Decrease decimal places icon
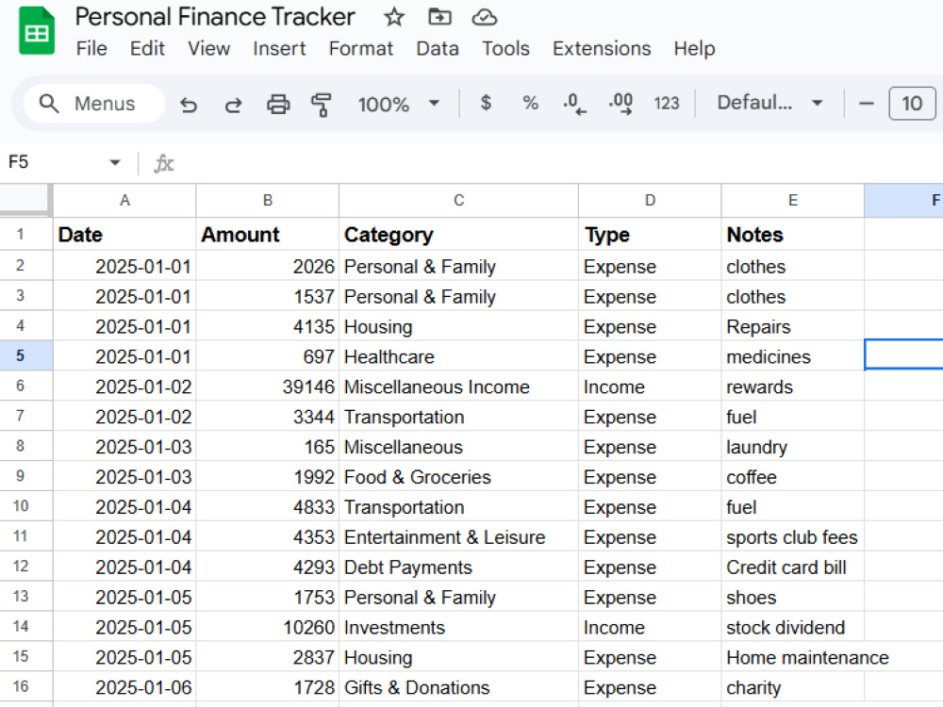 [x=574, y=104]
